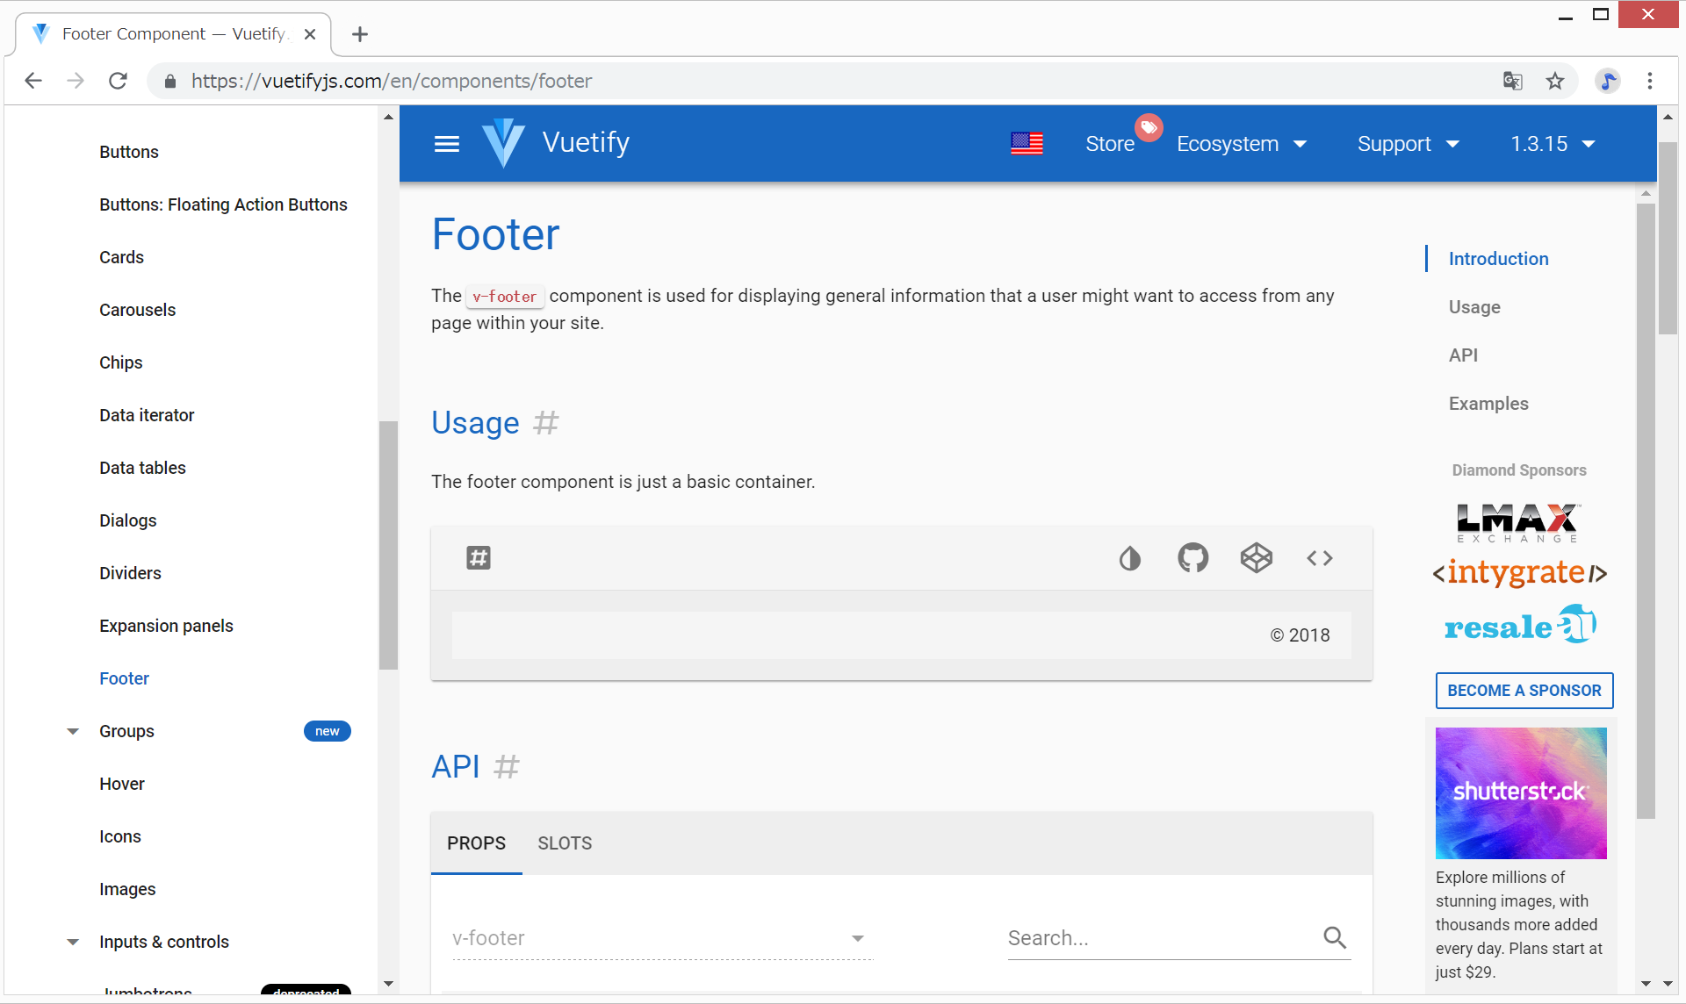Bookmark this page with star icon
The height and width of the screenshot is (1004, 1686).
point(1555,81)
